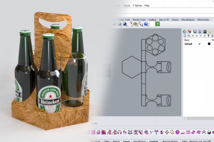
Task: Open the Clayoo menu in menu bar
Action: click(x=127, y=6)
